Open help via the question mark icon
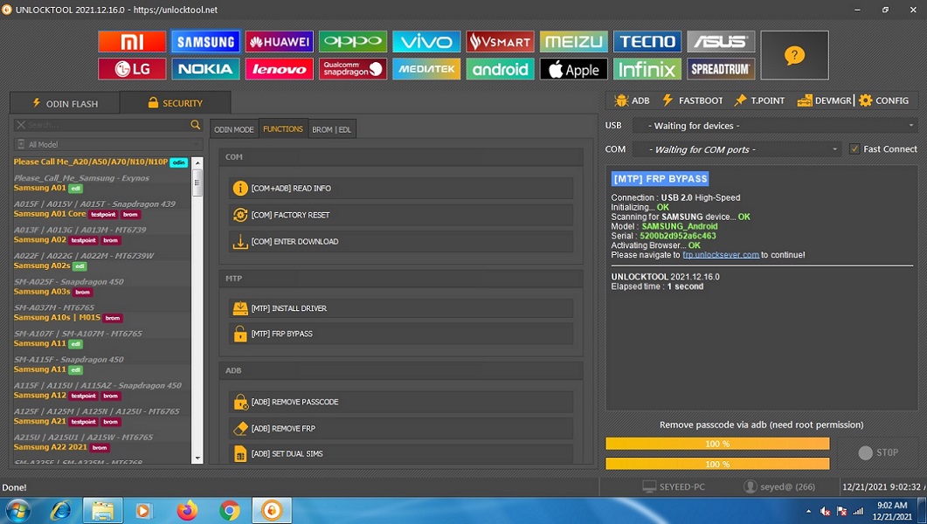The image size is (927, 524). [x=794, y=56]
